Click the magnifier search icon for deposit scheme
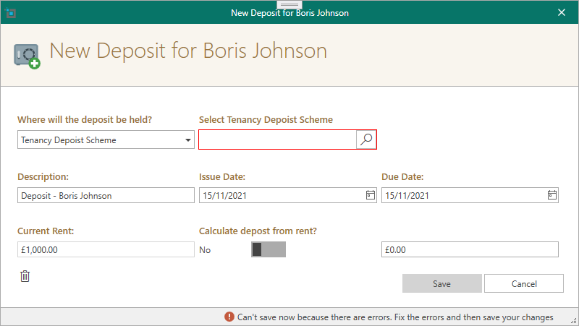This screenshot has height=326, width=579. tap(366, 140)
